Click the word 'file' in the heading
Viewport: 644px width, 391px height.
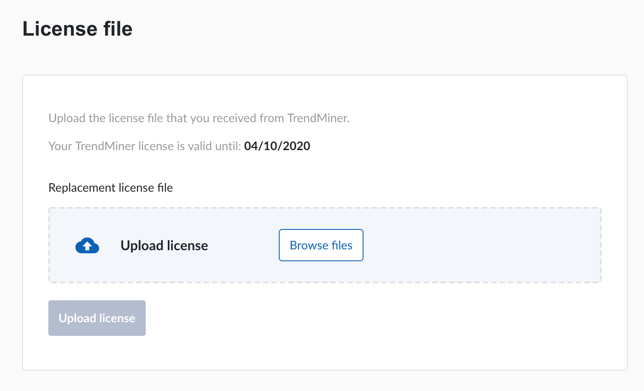pos(118,29)
